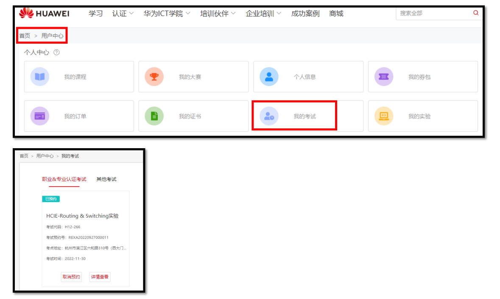Screen dimensions: 500x299
Task: Click the 个人信息 person icon
Action: point(269,77)
